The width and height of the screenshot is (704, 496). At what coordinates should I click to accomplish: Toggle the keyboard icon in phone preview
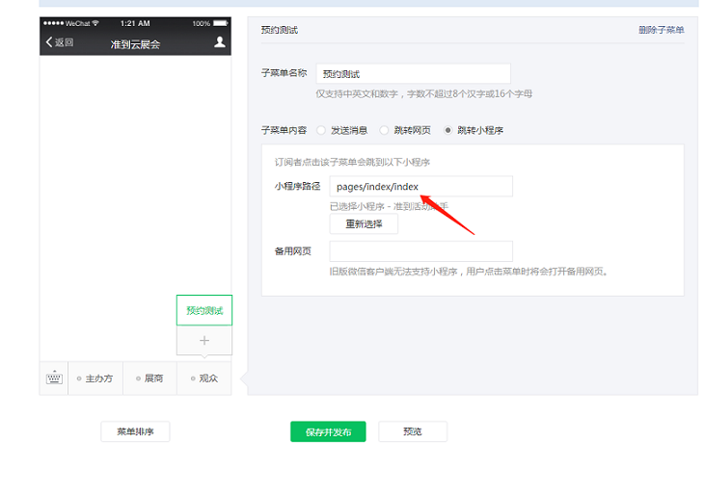click(x=54, y=379)
